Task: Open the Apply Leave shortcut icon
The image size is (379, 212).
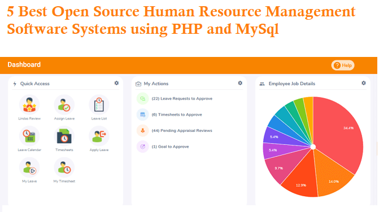Action: point(99,136)
